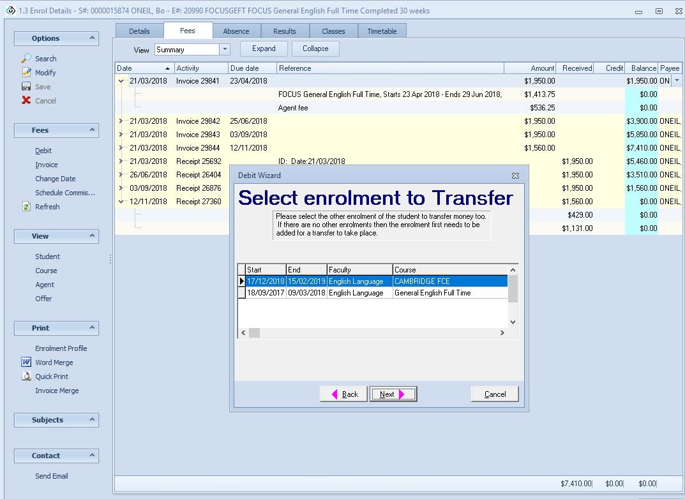Open the View Summary dropdown
685x499 pixels.
point(226,48)
